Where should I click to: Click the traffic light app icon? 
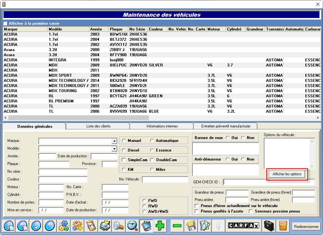coord(4,4)
